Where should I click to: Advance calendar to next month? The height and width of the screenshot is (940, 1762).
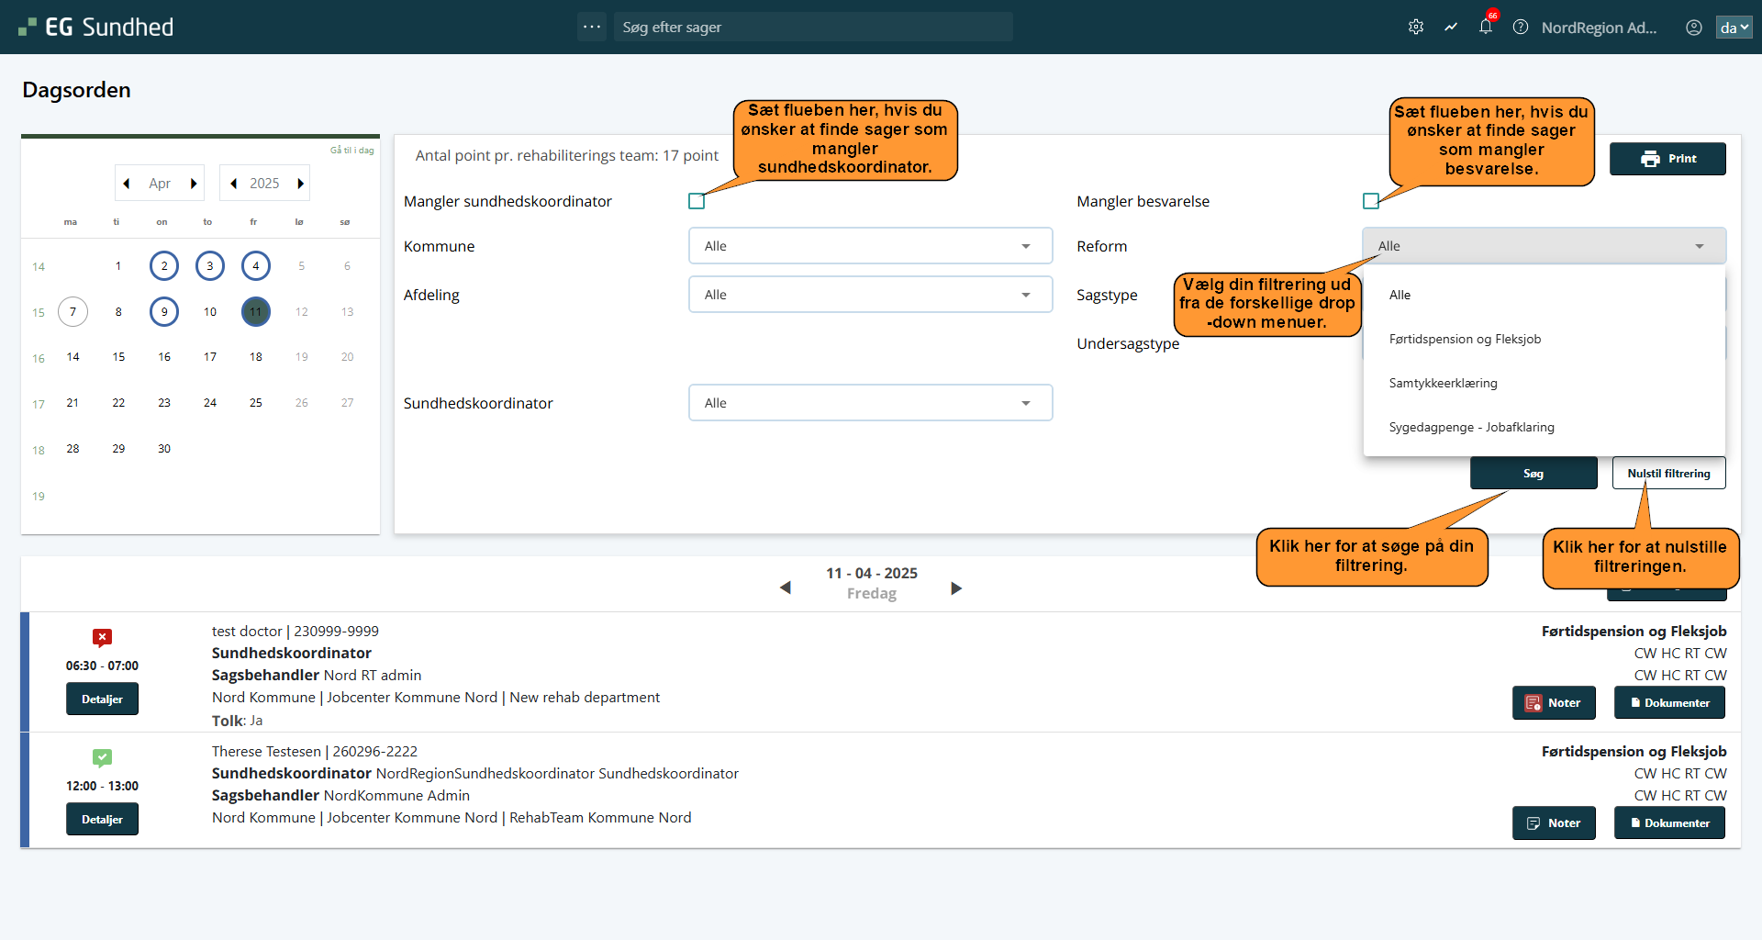coord(194,184)
